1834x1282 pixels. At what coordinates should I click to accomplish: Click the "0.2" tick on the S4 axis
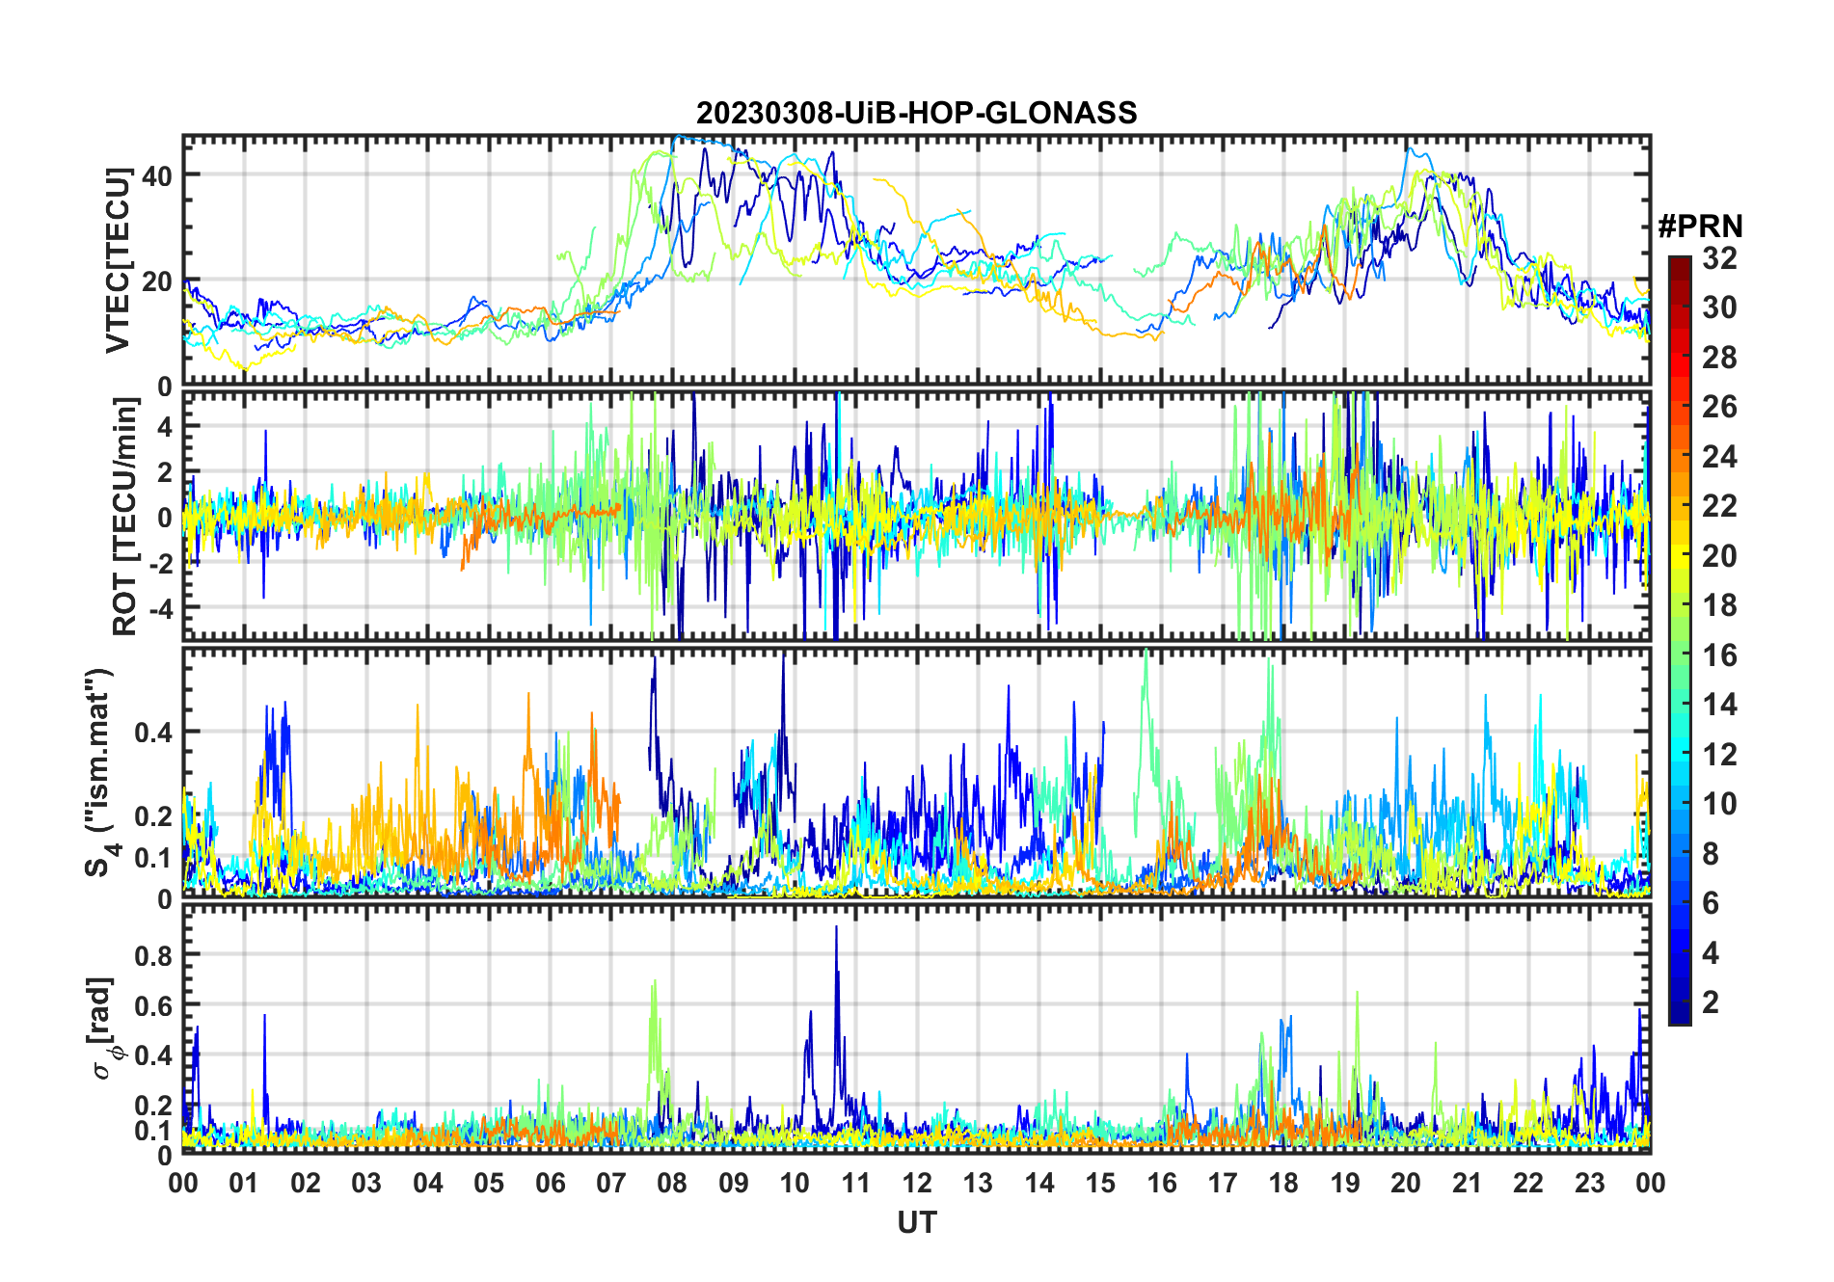click(x=154, y=815)
